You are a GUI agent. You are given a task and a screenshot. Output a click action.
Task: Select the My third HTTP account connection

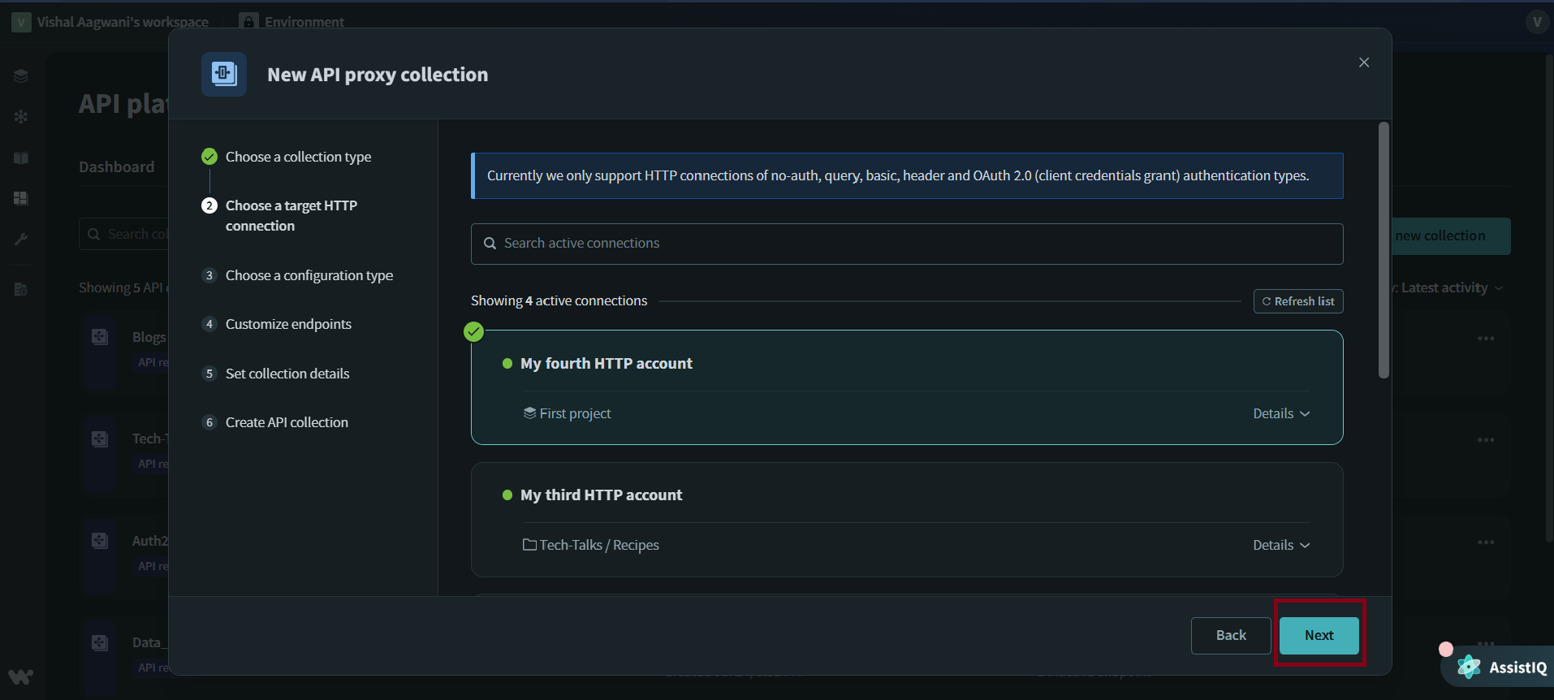tap(907, 520)
